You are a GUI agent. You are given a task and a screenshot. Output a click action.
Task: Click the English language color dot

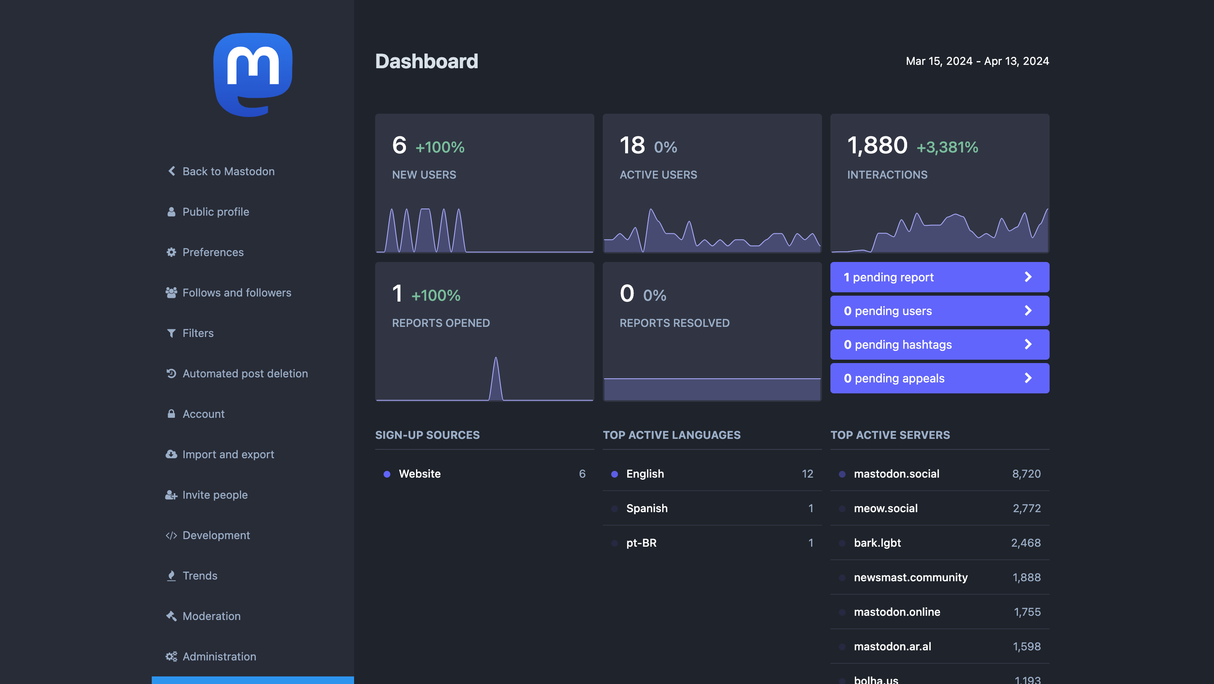[x=614, y=474]
